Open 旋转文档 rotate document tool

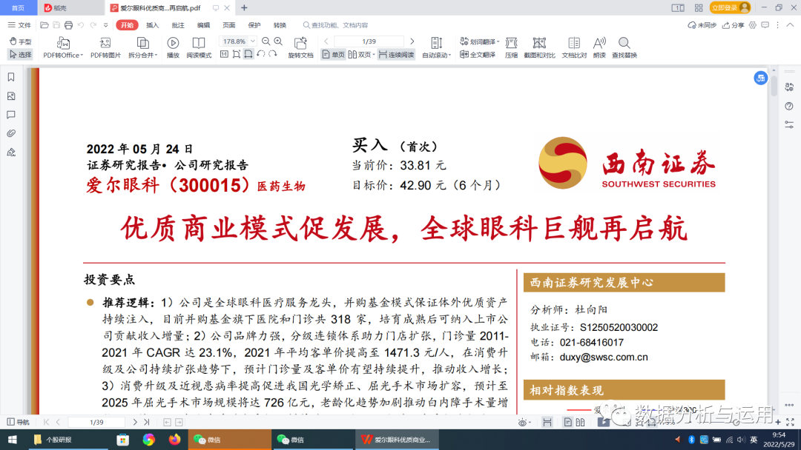click(x=300, y=48)
